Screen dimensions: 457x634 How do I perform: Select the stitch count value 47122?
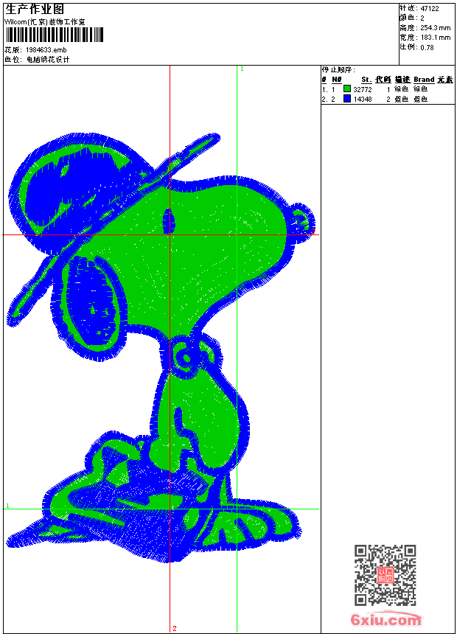[x=430, y=9]
